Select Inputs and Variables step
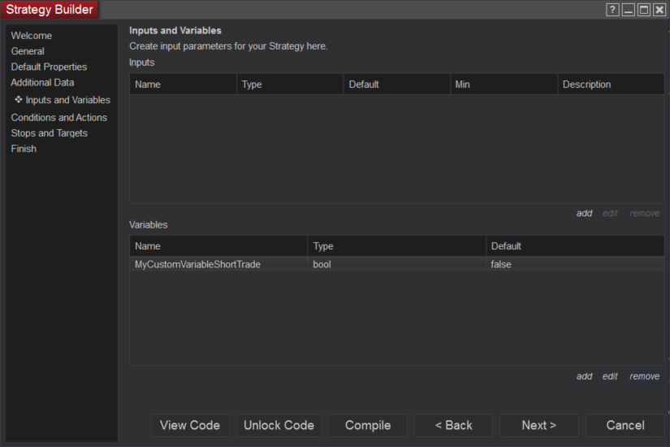Viewport: 670px width, 447px height. [67, 100]
